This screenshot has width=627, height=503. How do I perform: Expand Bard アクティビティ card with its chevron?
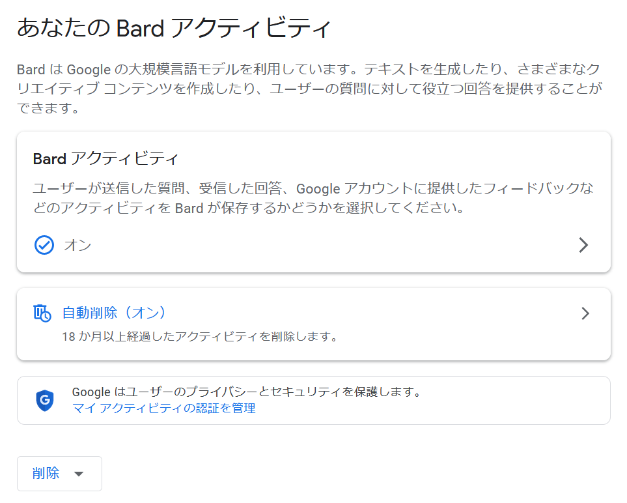coord(584,245)
